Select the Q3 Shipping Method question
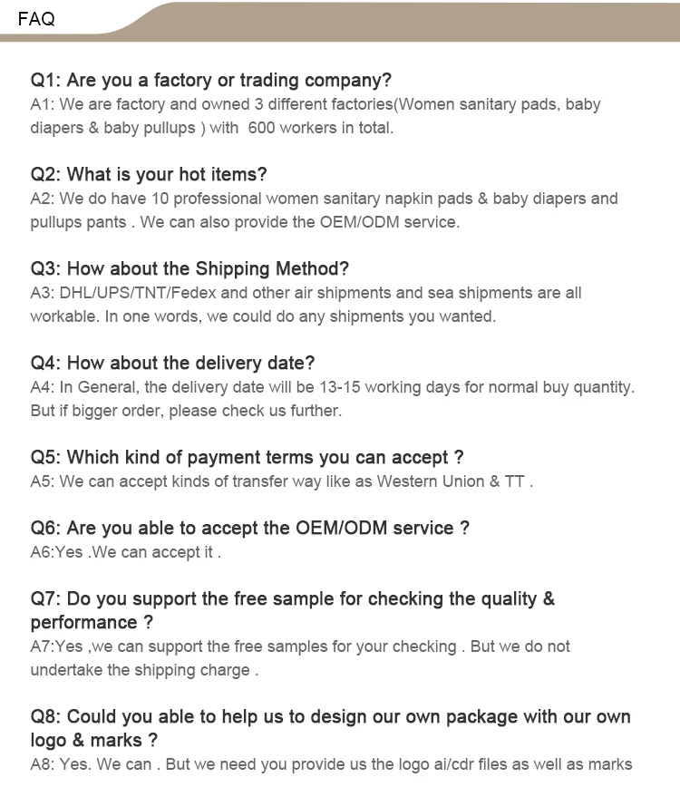This screenshot has height=787, width=680. click(189, 269)
